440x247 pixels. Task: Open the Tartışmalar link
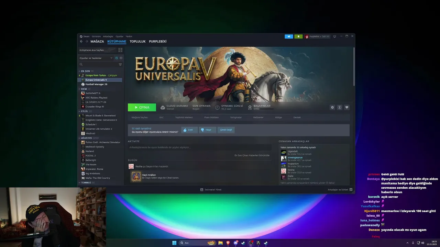(236, 117)
